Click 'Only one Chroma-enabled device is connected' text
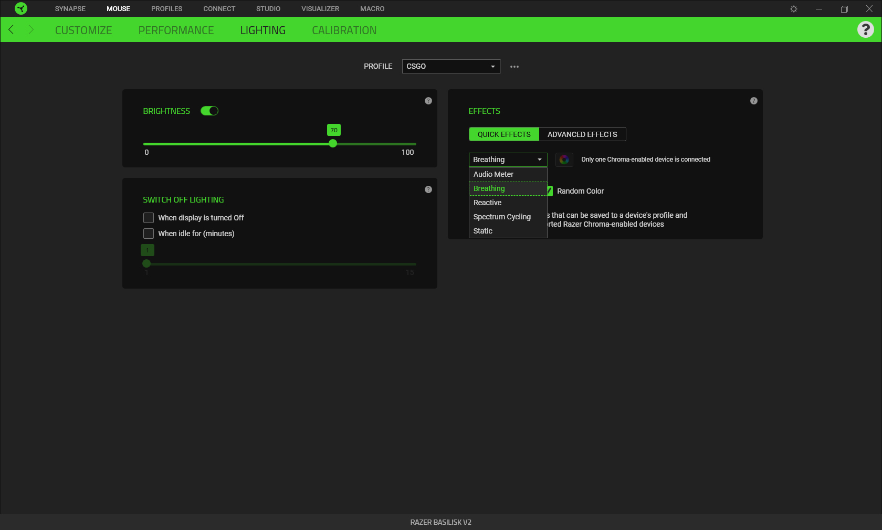The image size is (882, 530). tap(646, 160)
